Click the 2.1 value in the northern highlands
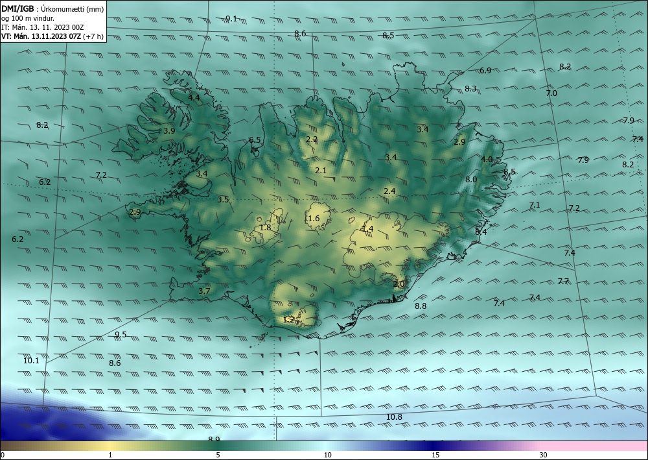 321,170
